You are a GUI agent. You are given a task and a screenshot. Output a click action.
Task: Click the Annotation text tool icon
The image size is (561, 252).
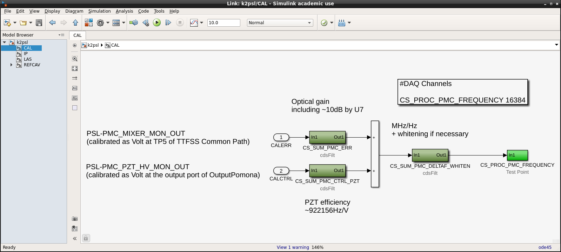pyautogui.click(x=75, y=88)
